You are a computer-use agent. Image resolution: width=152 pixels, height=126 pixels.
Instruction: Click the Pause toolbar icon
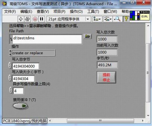coord(42,19)
